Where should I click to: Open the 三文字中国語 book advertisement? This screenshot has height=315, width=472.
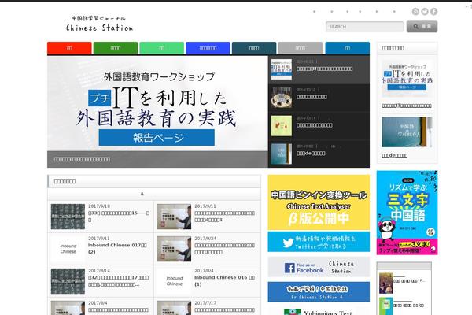(407, 213)
